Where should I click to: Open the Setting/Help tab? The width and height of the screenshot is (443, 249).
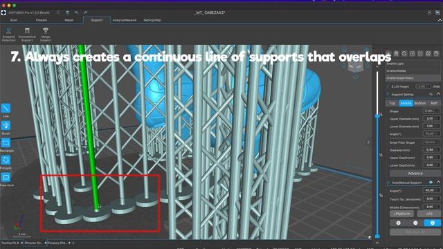pyautogui.click(x=152, y=20)
